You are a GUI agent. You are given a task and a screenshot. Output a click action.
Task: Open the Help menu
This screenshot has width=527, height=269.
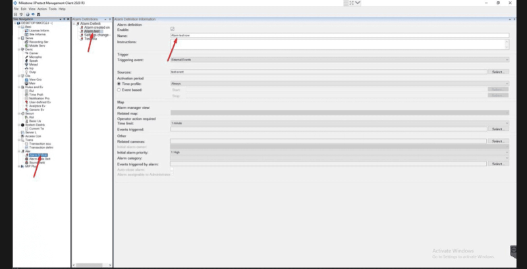click(62, 9)
